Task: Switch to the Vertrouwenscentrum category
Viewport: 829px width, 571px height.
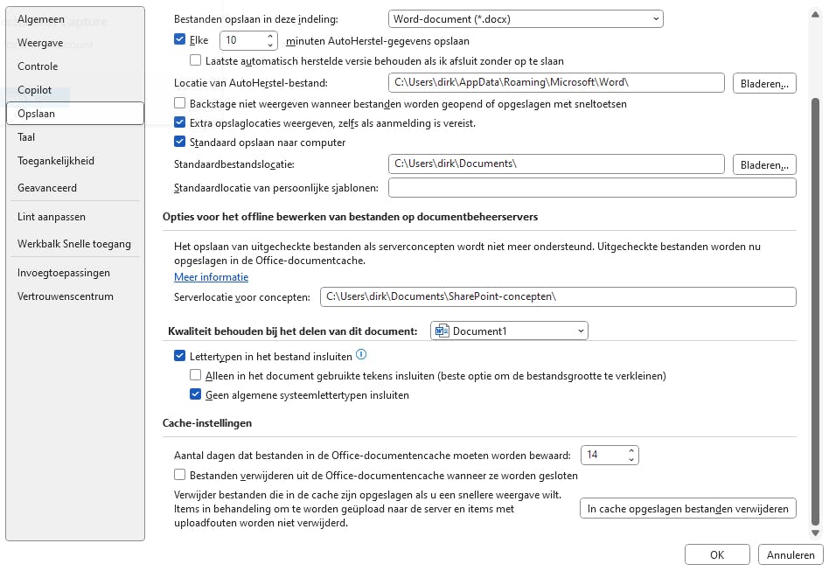Action: [x=66, y=296]
